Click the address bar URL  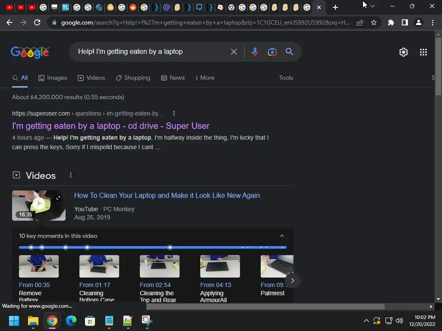pyautogui.click(x=205, y=22)
